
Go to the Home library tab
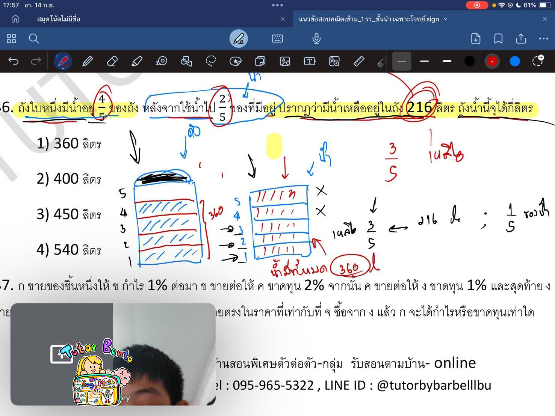tap(15, 19)
